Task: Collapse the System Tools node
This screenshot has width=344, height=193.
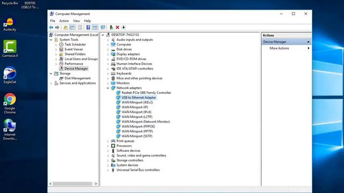Action: point(51,40)
